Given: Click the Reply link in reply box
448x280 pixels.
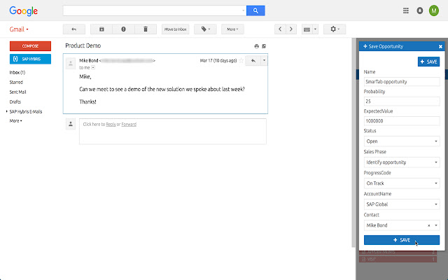Looking at the screenshot, I should pos(111,125).
